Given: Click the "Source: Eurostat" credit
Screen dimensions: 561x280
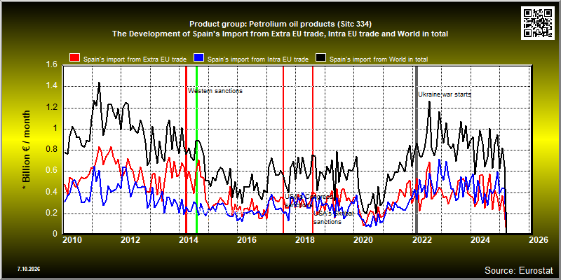Looking at the screenshot, I should [519, 270].
